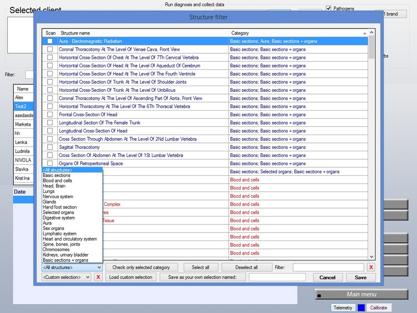This screenshot has width=417, height=313.
Task: Open the All structures category dropdown
Action: point(72,267)
